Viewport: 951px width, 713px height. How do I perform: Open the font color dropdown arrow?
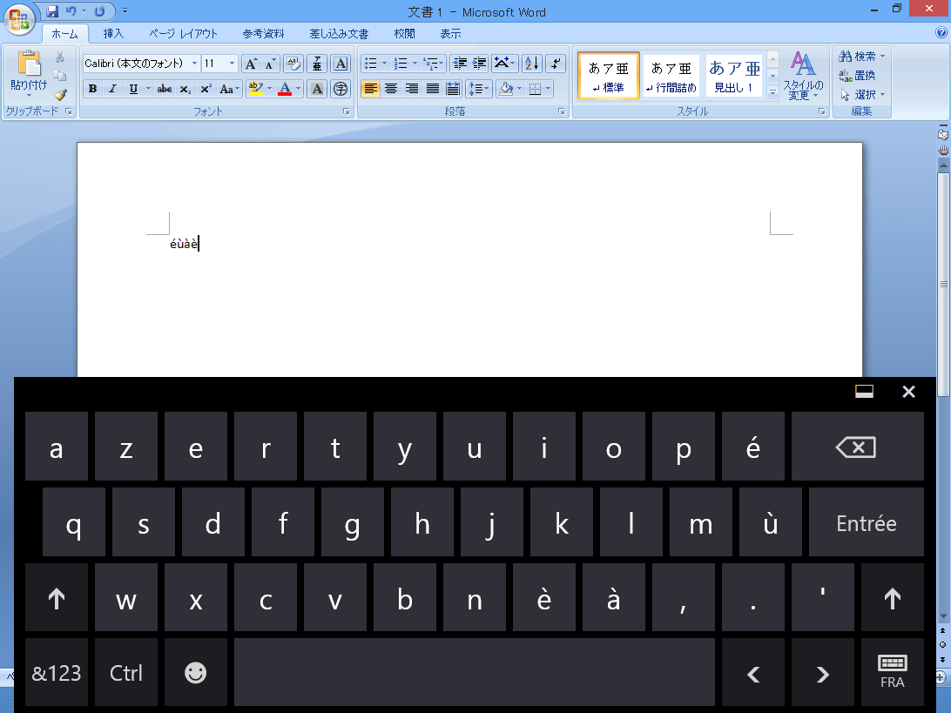[296, 88]
